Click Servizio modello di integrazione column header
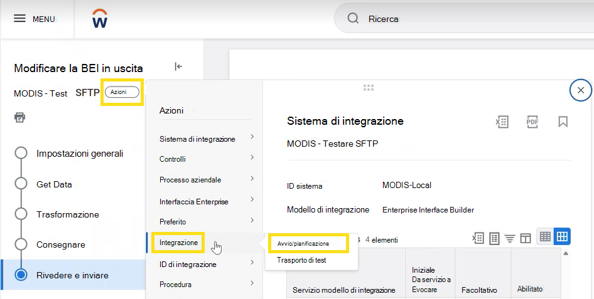 pos(344,290)
